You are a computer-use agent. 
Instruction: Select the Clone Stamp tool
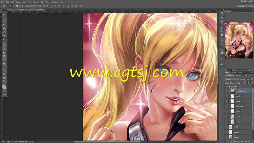(4, 43)
